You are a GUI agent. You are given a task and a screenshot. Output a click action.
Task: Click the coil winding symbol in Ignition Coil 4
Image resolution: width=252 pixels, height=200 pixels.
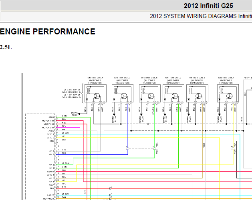point(88,91)
